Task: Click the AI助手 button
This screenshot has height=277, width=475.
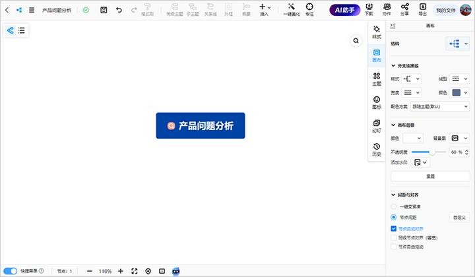Action: (344, 10)
